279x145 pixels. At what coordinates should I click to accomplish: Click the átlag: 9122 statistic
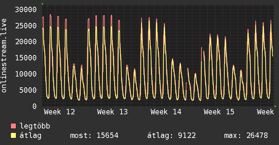pos(172,136)
